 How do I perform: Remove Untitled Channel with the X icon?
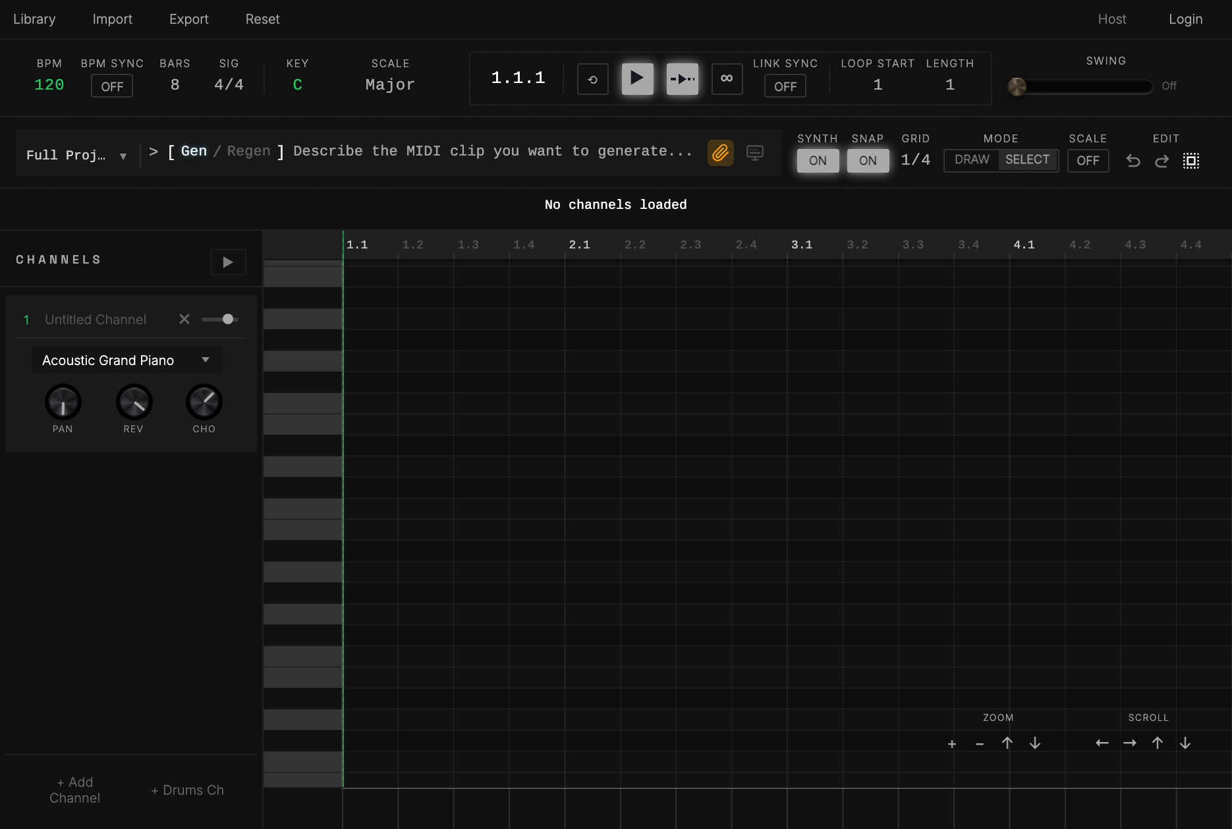pos(184,319)
